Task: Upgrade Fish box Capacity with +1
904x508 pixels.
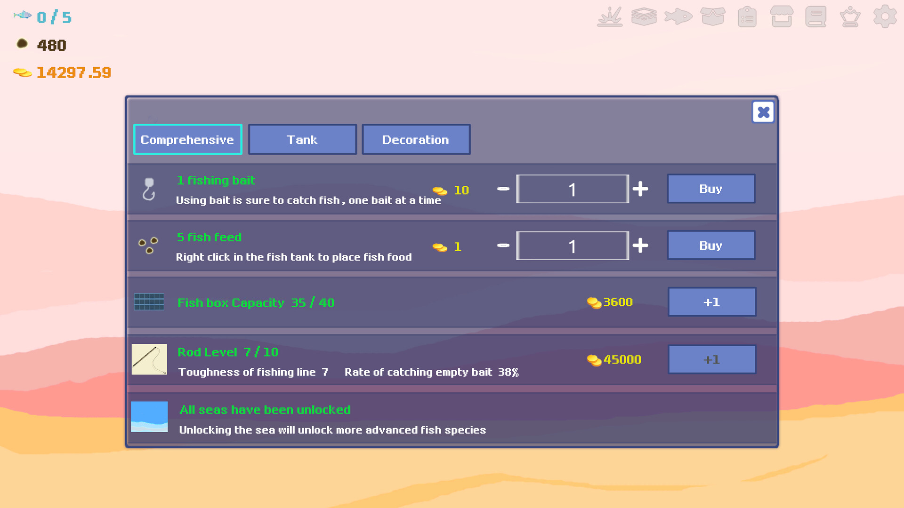Action: coord(711,302)
